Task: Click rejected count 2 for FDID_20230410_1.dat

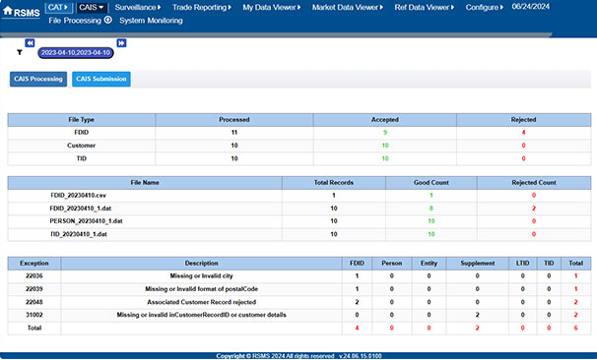Action: 534,209
